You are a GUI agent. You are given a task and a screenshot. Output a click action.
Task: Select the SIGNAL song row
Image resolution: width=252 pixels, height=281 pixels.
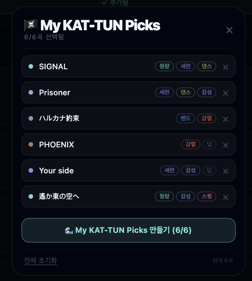click(97, 66)
